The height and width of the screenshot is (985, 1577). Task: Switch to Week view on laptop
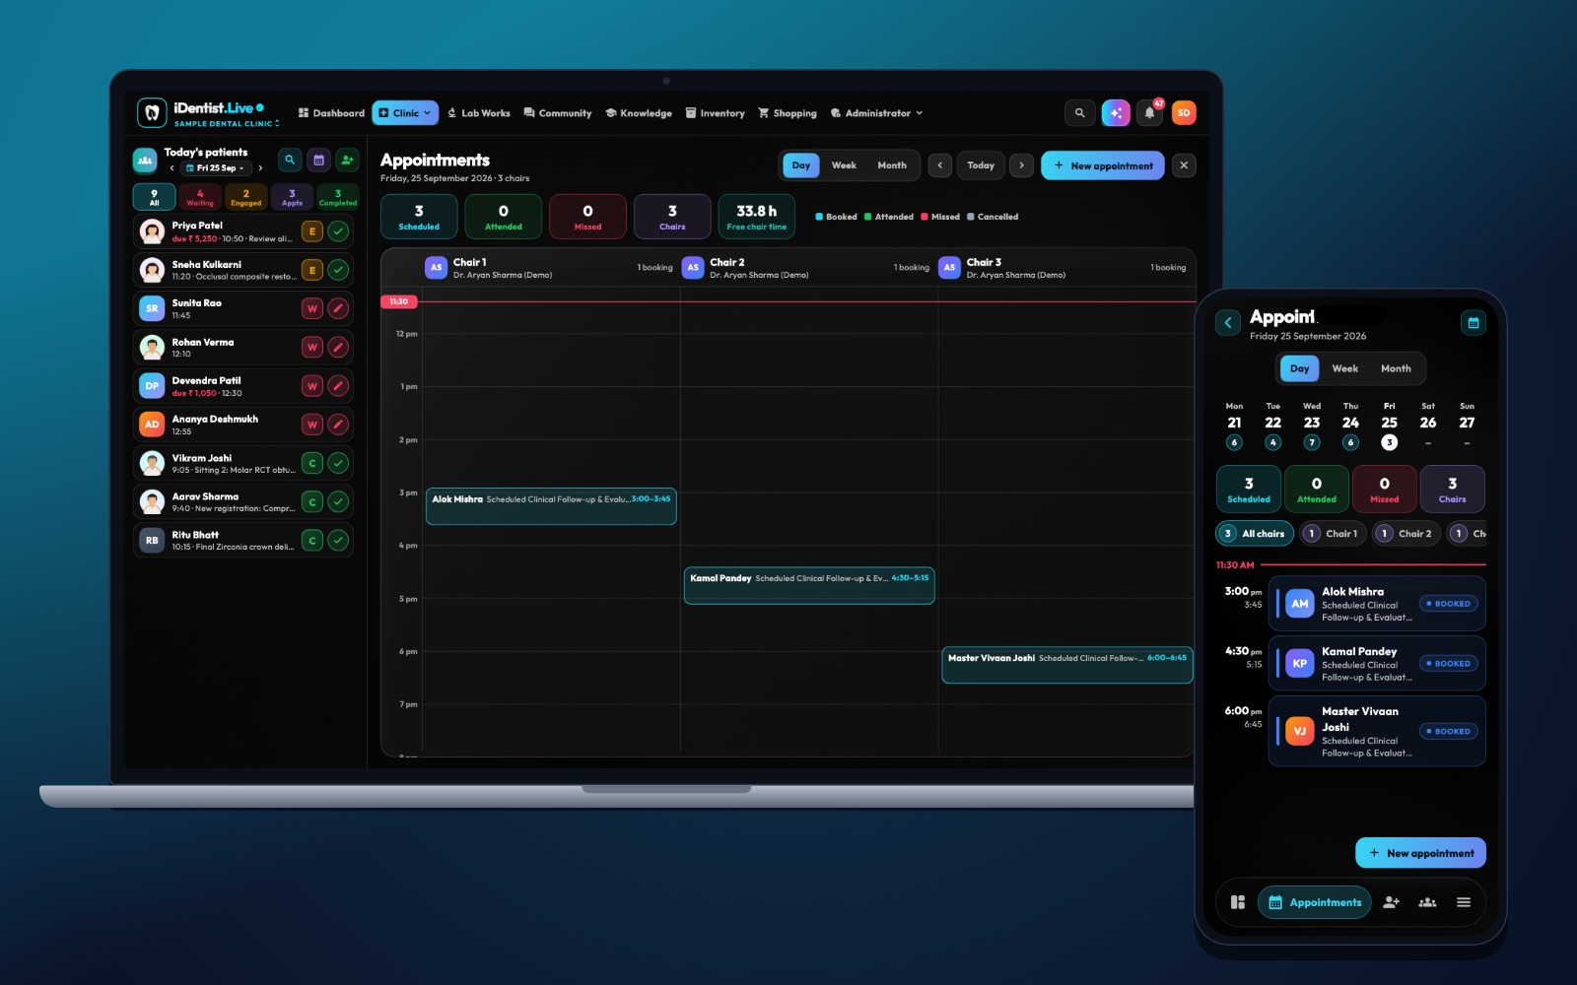coord(844,165)
